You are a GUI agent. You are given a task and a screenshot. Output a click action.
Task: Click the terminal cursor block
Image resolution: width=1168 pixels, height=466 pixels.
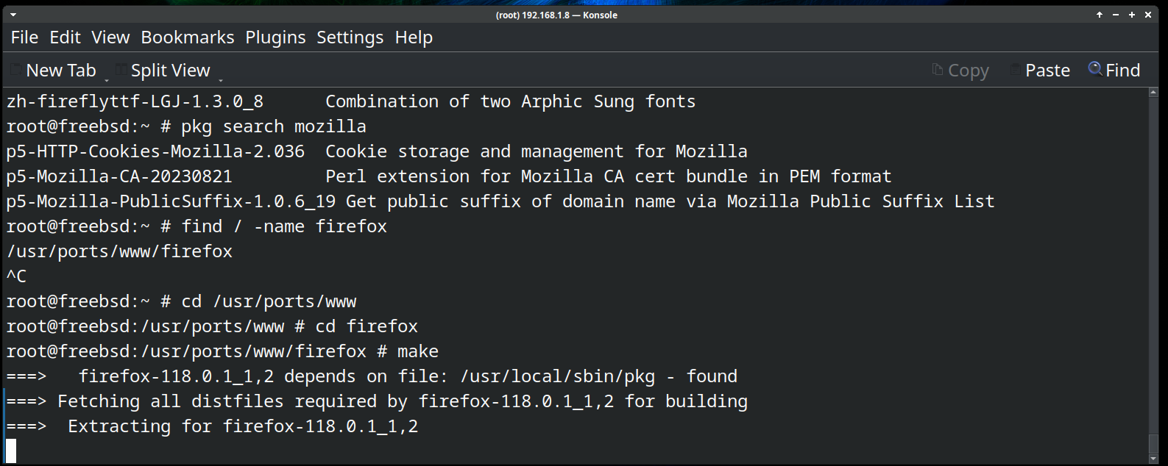coord(11,451)
